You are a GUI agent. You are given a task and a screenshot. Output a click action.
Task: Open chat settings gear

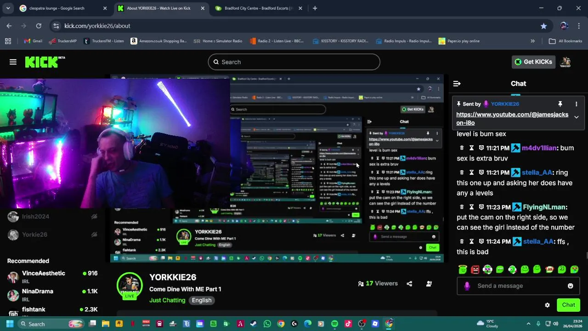click(x=547, y=305)
